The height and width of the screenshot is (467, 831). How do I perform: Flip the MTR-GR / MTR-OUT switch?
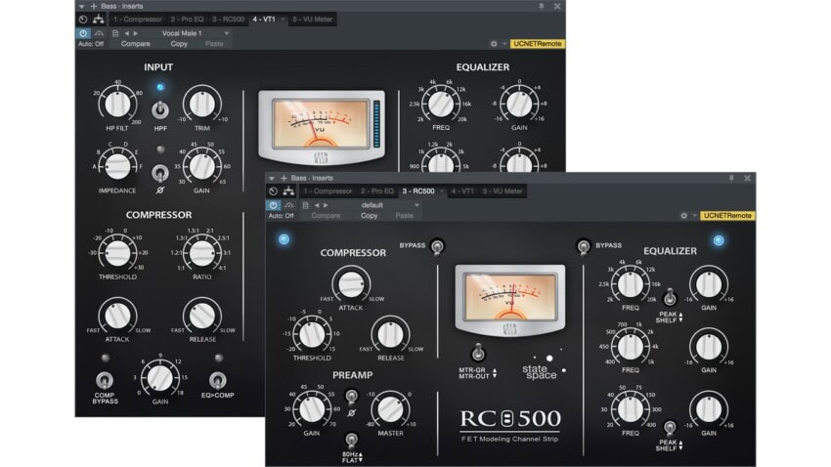click(478, 352)
